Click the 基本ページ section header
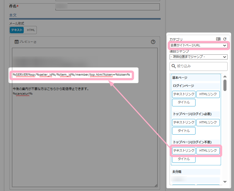This screenshot has height=191, width=234. click(x=196, y=78)
